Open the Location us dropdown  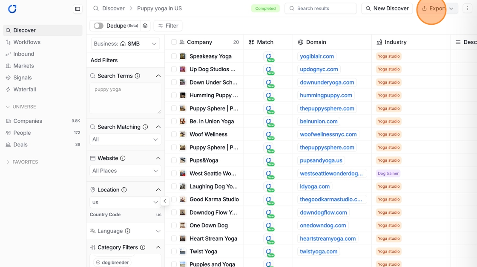pos(125,203)
